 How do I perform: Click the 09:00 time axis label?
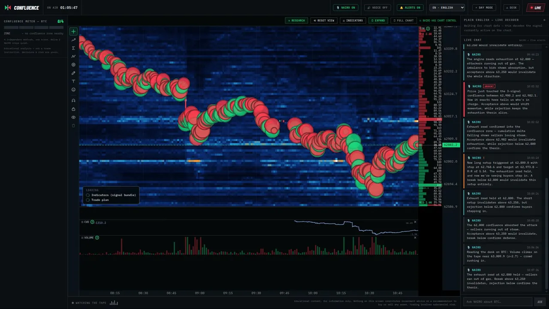coord(200,293)
